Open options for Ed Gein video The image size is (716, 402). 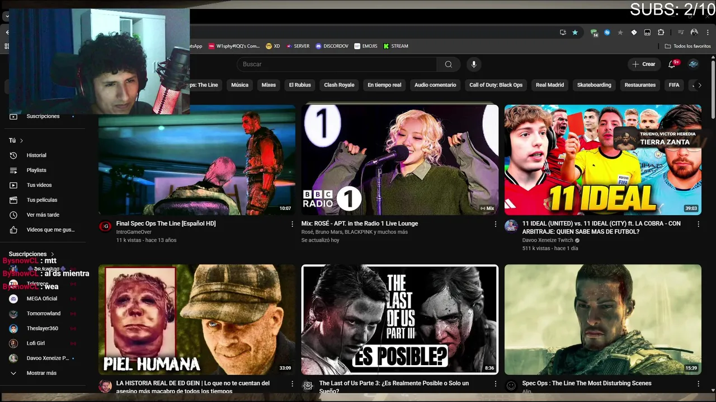292,384
